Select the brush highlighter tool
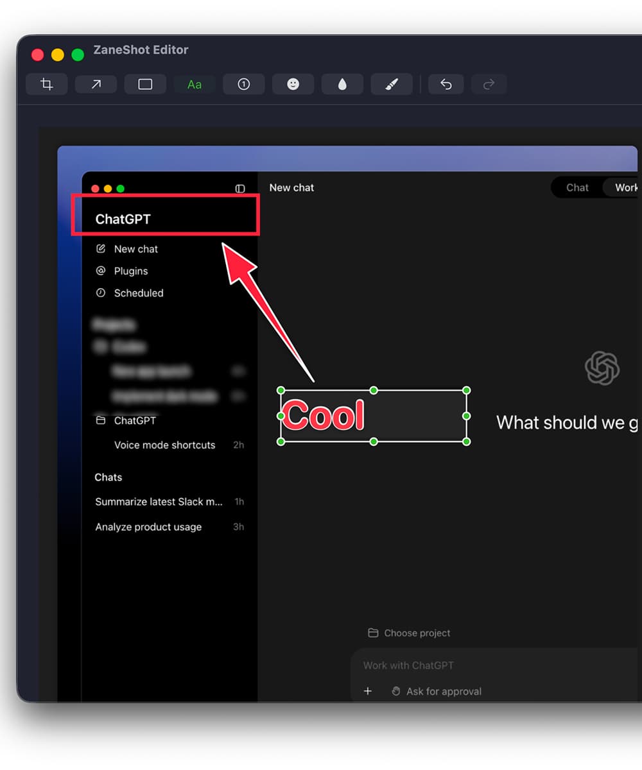Image resolution: width=642 pixels, height=770 pixels. tap(392, 84)
